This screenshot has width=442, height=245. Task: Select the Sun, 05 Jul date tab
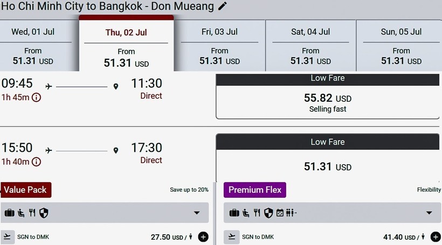coord(401,46)
